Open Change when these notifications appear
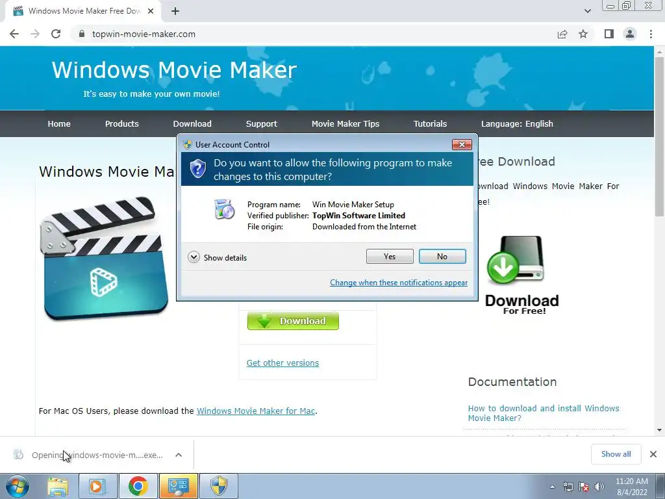 399,283
